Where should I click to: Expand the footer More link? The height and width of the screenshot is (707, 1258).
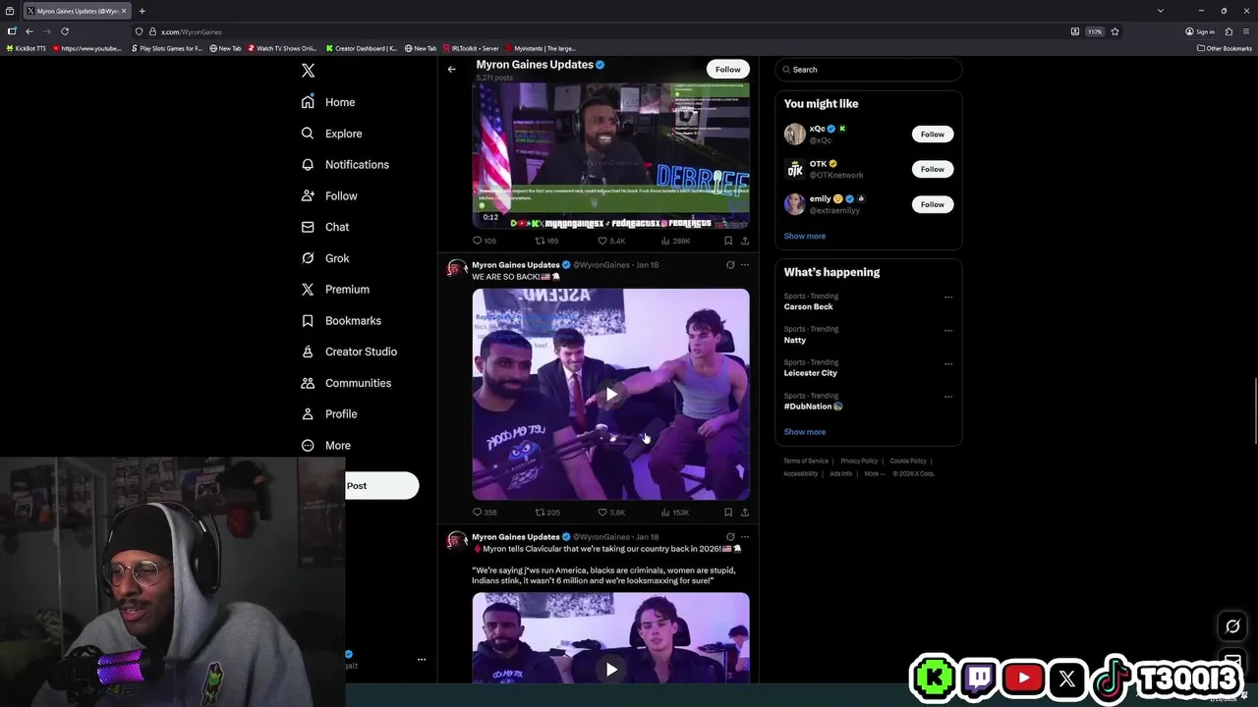point(874,474)
